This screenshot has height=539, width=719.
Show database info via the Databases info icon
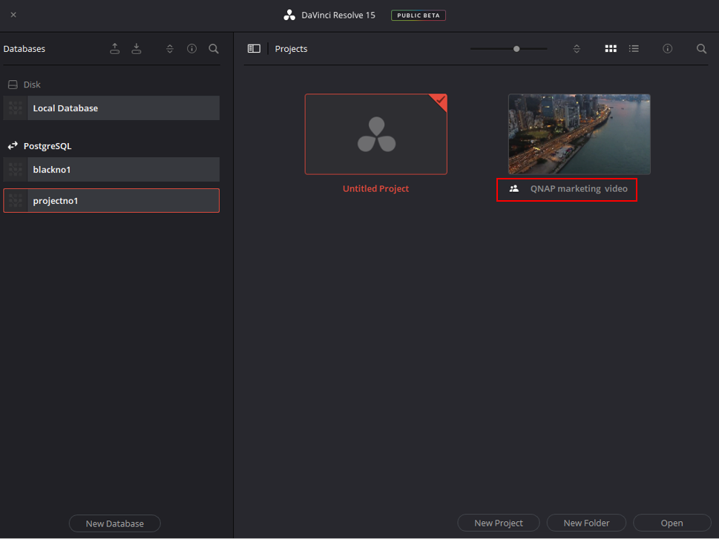191,49
